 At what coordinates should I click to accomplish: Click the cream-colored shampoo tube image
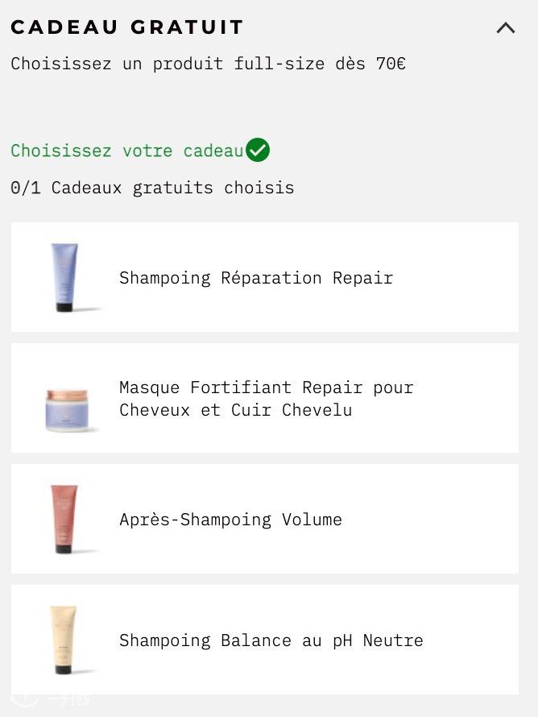[x=64, y=640]
